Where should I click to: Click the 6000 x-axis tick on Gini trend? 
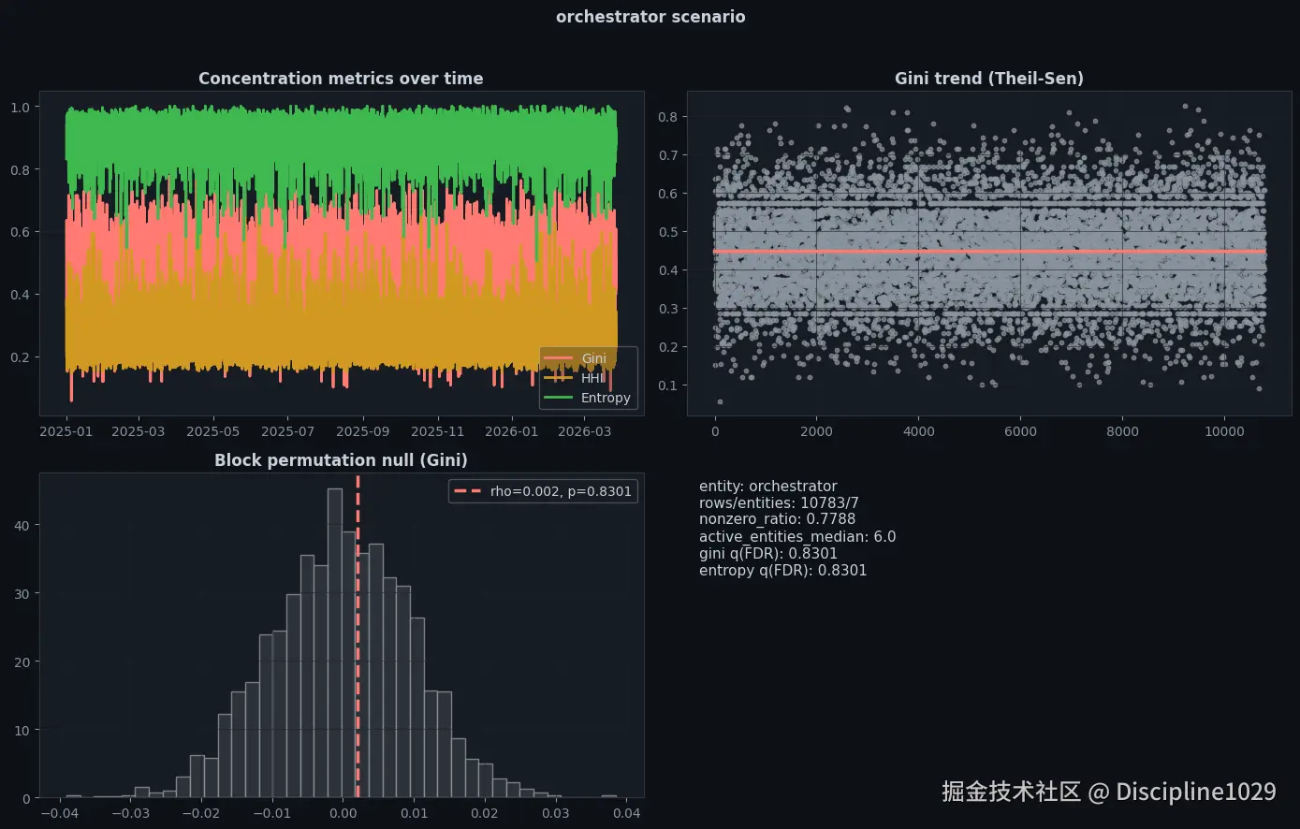[x=1020, y=431]
